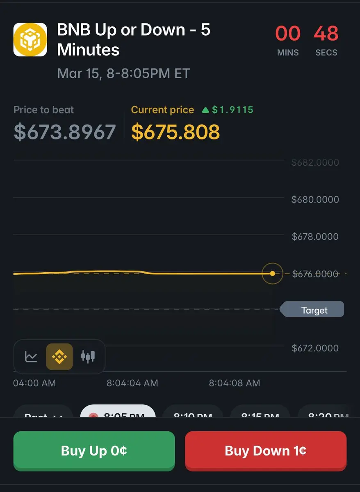The height and width of the screenshot is (492, 360).
Task: Switch to the 8:10 PM time tab
Action: click(193, 413)
